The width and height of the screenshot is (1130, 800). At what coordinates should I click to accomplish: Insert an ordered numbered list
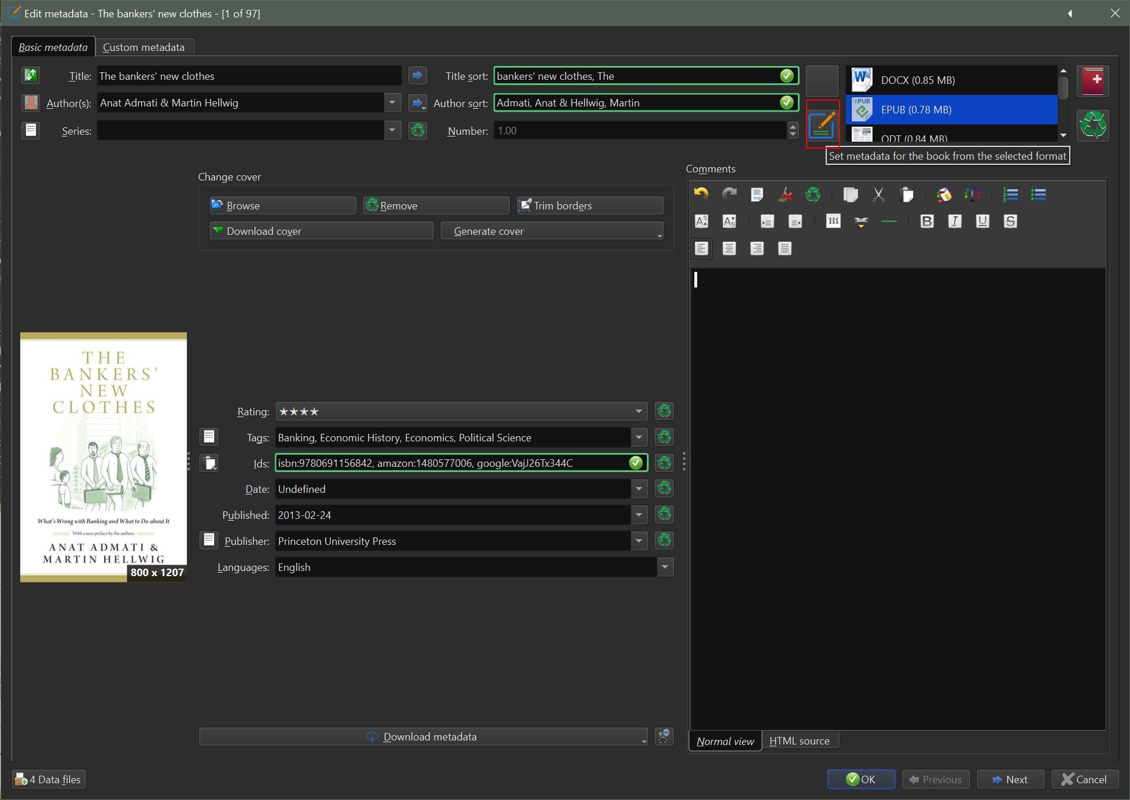(x=1010, y=194)
